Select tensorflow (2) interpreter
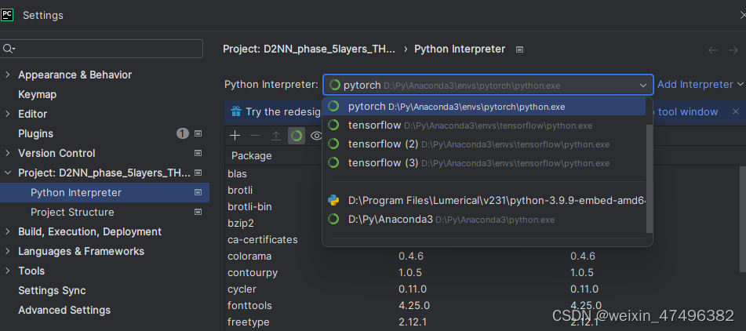Image resolution: width=746 pixels, height=331 pixels. pos(383,144)
